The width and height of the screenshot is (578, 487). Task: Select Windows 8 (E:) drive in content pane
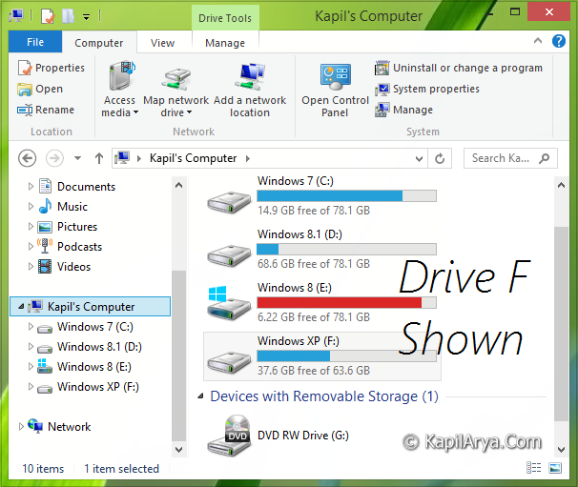click(321, 303)
